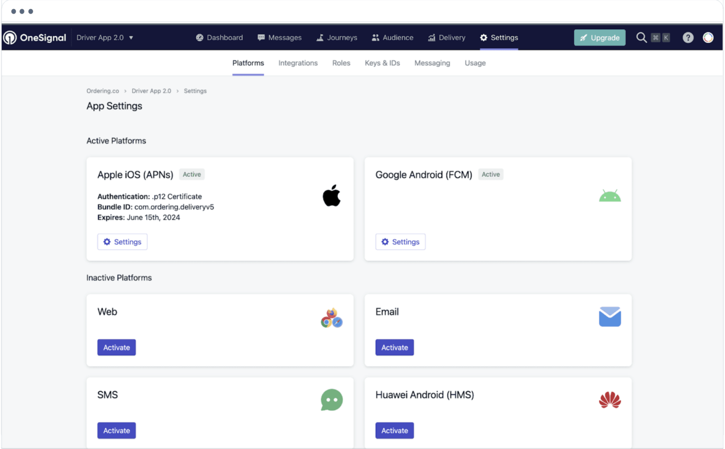The width and height of the screenshot is (725, 449).
Task: Activate the Huawei Android (HMS) platform
Action: (x=395, y=430)
